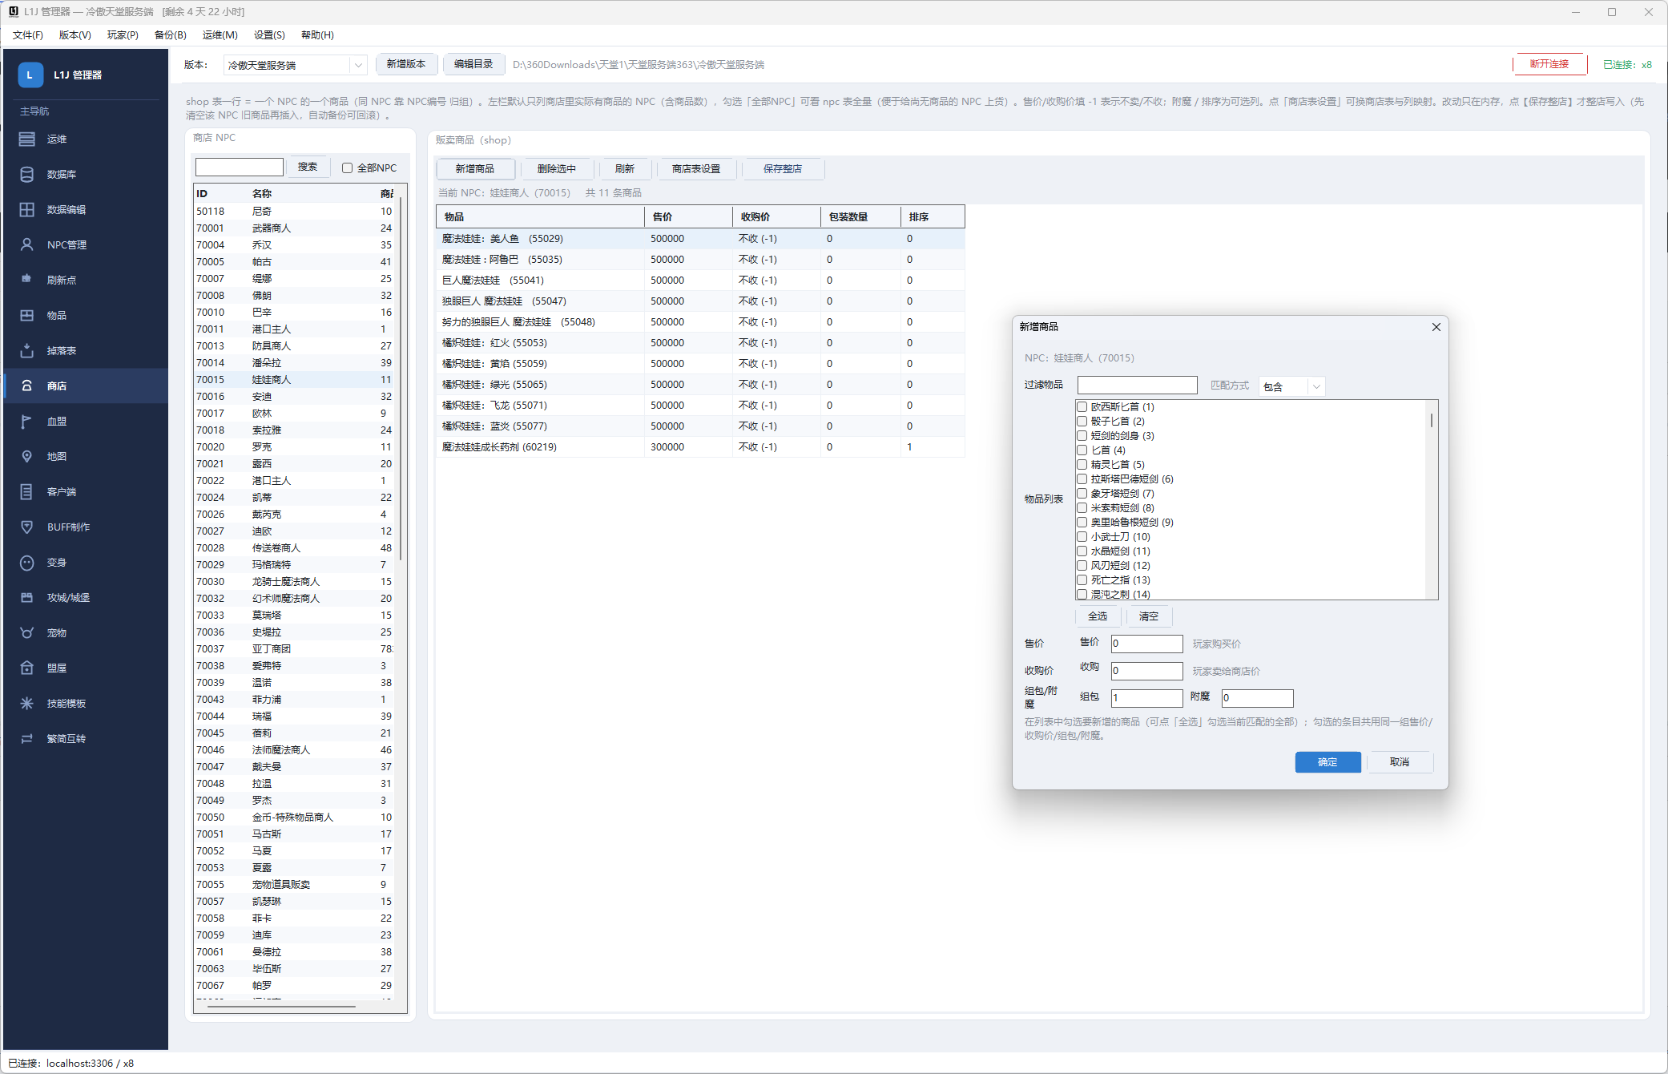Click 确定 in the 新增商品 dialog

pyautogui.click(x=1328, y=762)
